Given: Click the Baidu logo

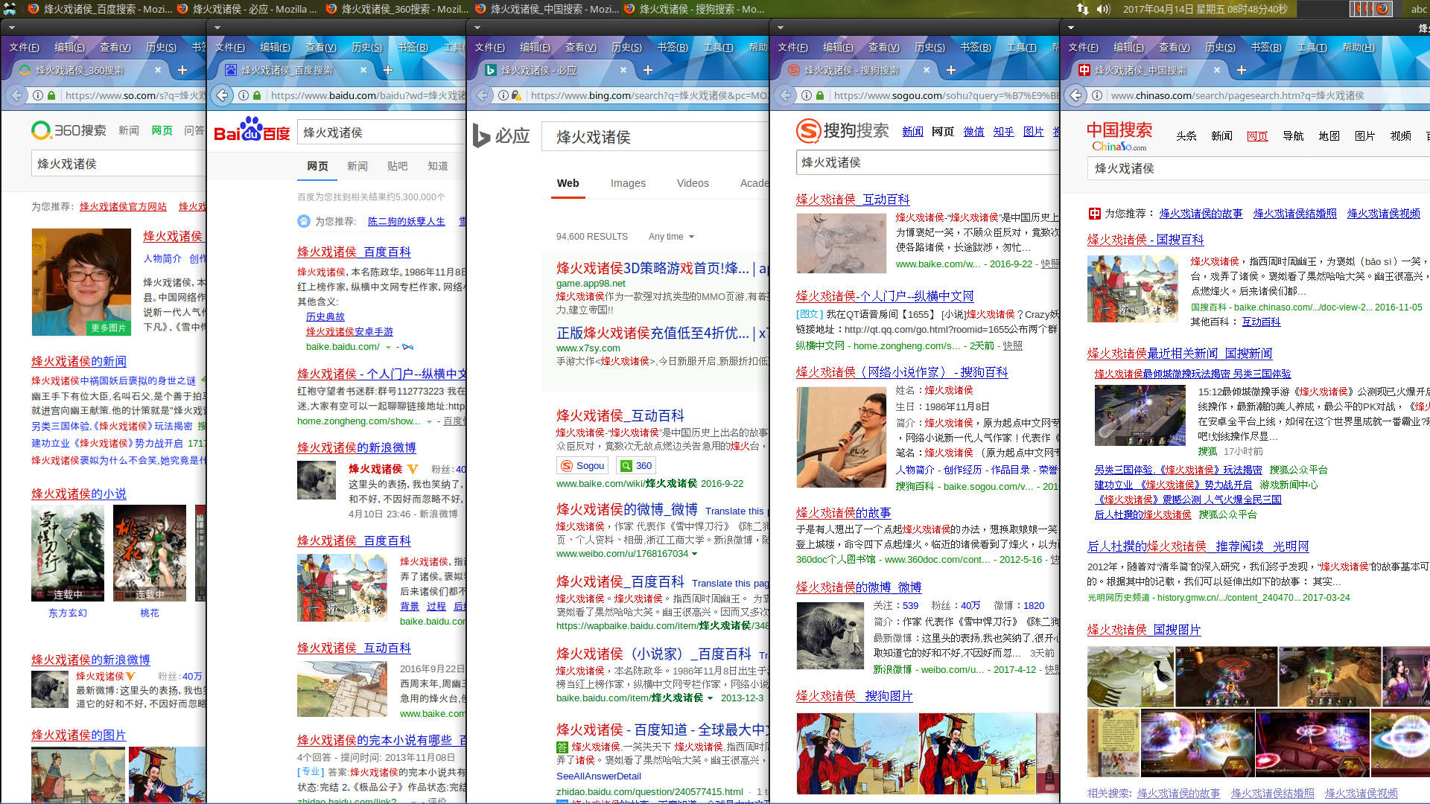Looking at the screenshot, I should (x=252, y=130).
